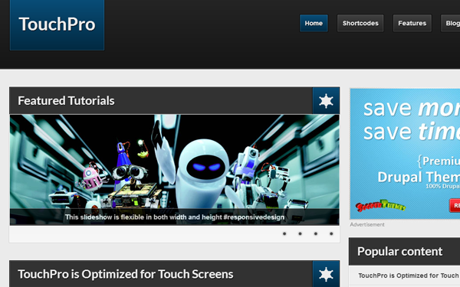Click the 'TouchPro is Optimized for Touch Screens' heading
The height and width of the screenshot is (287, 460).
(126, 274)
